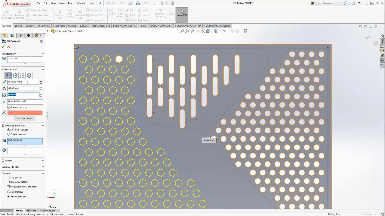Screen dimensions: 385x216
Task: Select the Full preview radio button
Action: click(8, 192)
